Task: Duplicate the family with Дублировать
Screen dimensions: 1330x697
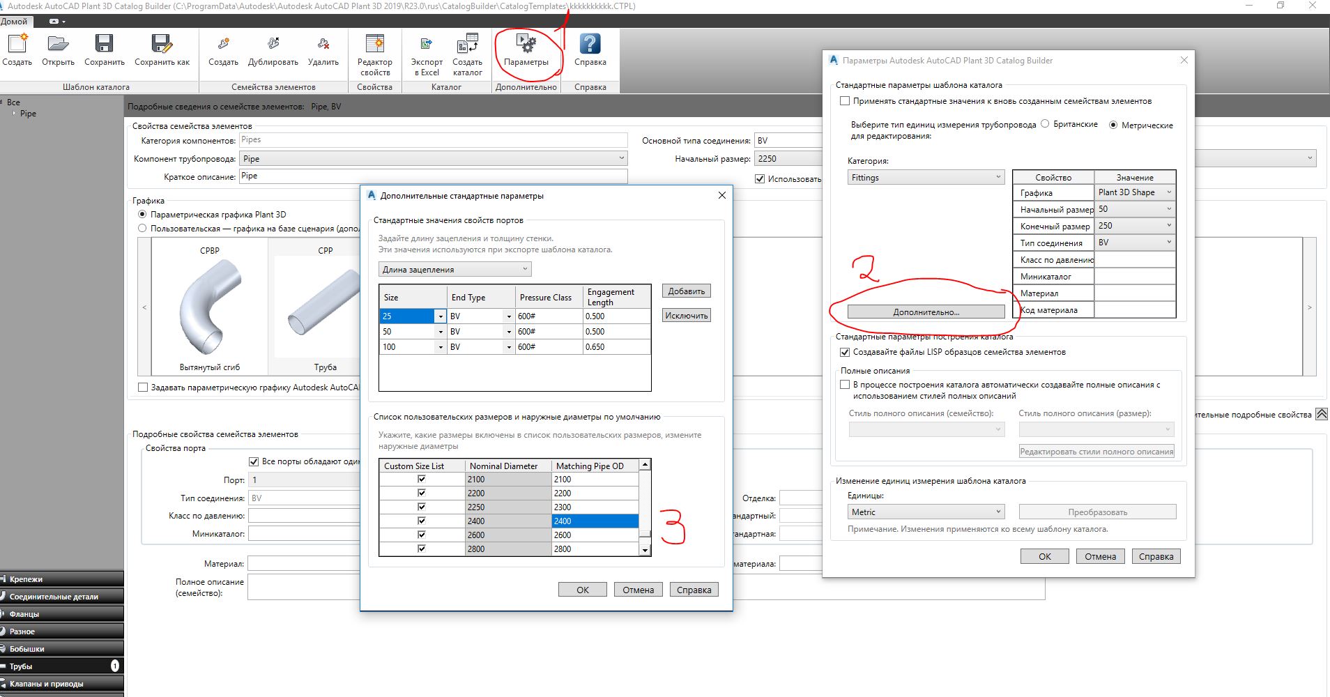Action: [273, 44]
